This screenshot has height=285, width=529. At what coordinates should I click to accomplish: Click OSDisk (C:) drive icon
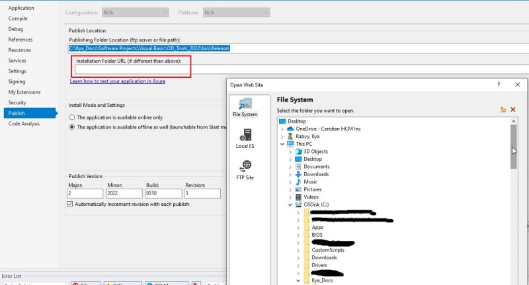(x=298, y=205)
